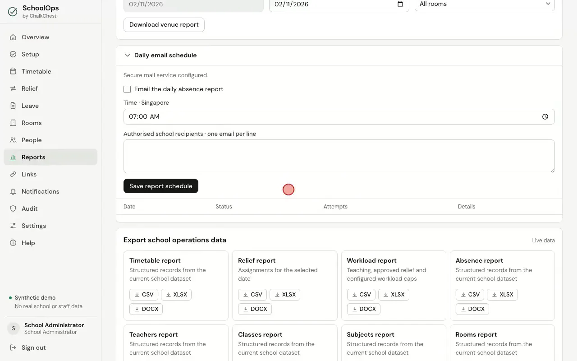Download Workload report as DOCX
The height and width of the screenshot is (361, 577).
[x=364, y=309]
